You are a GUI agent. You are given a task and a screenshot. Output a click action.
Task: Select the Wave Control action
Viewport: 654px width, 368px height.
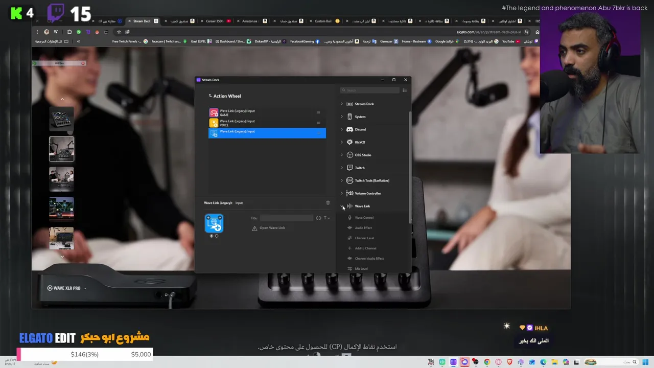[x=364, y=218]
